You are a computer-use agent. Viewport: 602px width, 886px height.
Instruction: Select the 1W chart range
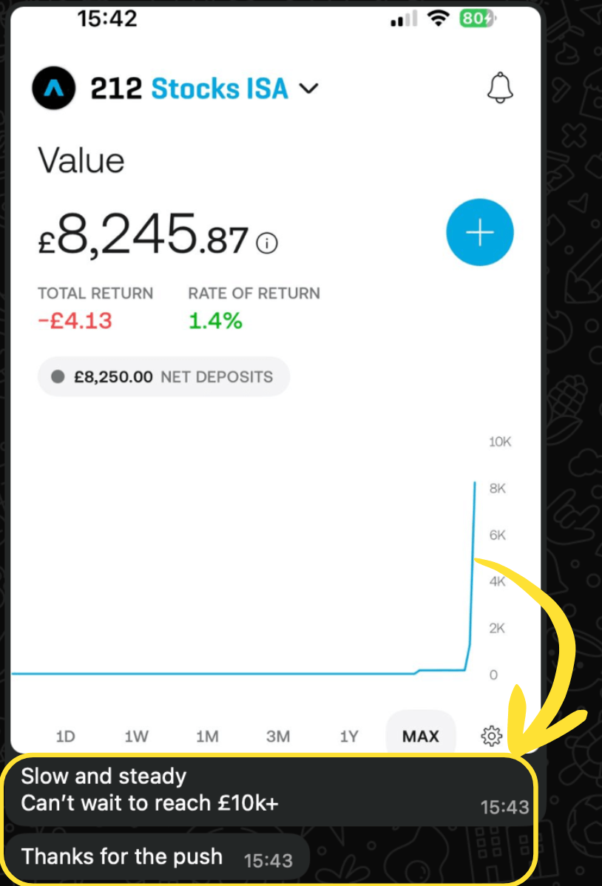[x=136, y=737]
